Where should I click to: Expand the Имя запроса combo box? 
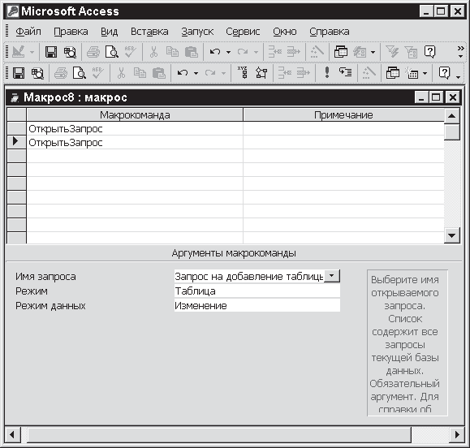332,276
